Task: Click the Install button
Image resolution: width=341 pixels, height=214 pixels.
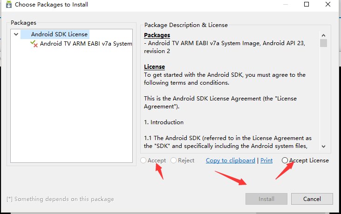Action: 266,199
